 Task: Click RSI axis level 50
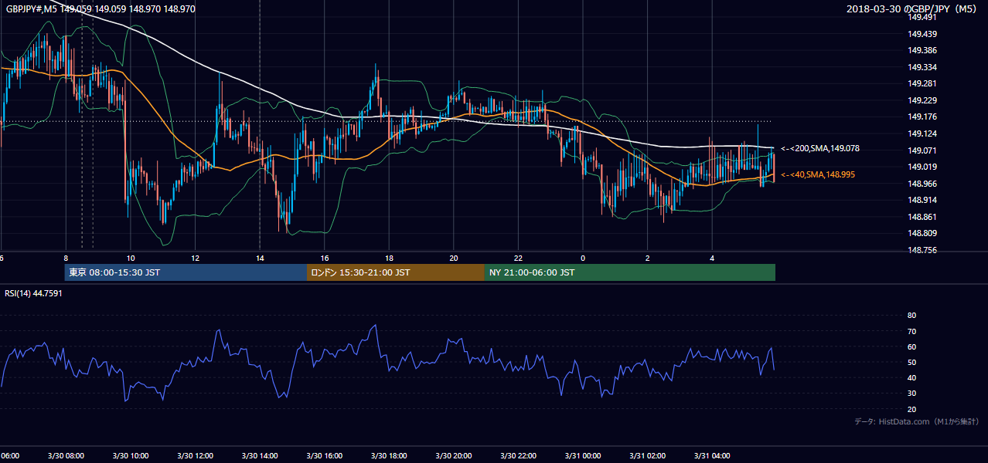tap(911, 362)
